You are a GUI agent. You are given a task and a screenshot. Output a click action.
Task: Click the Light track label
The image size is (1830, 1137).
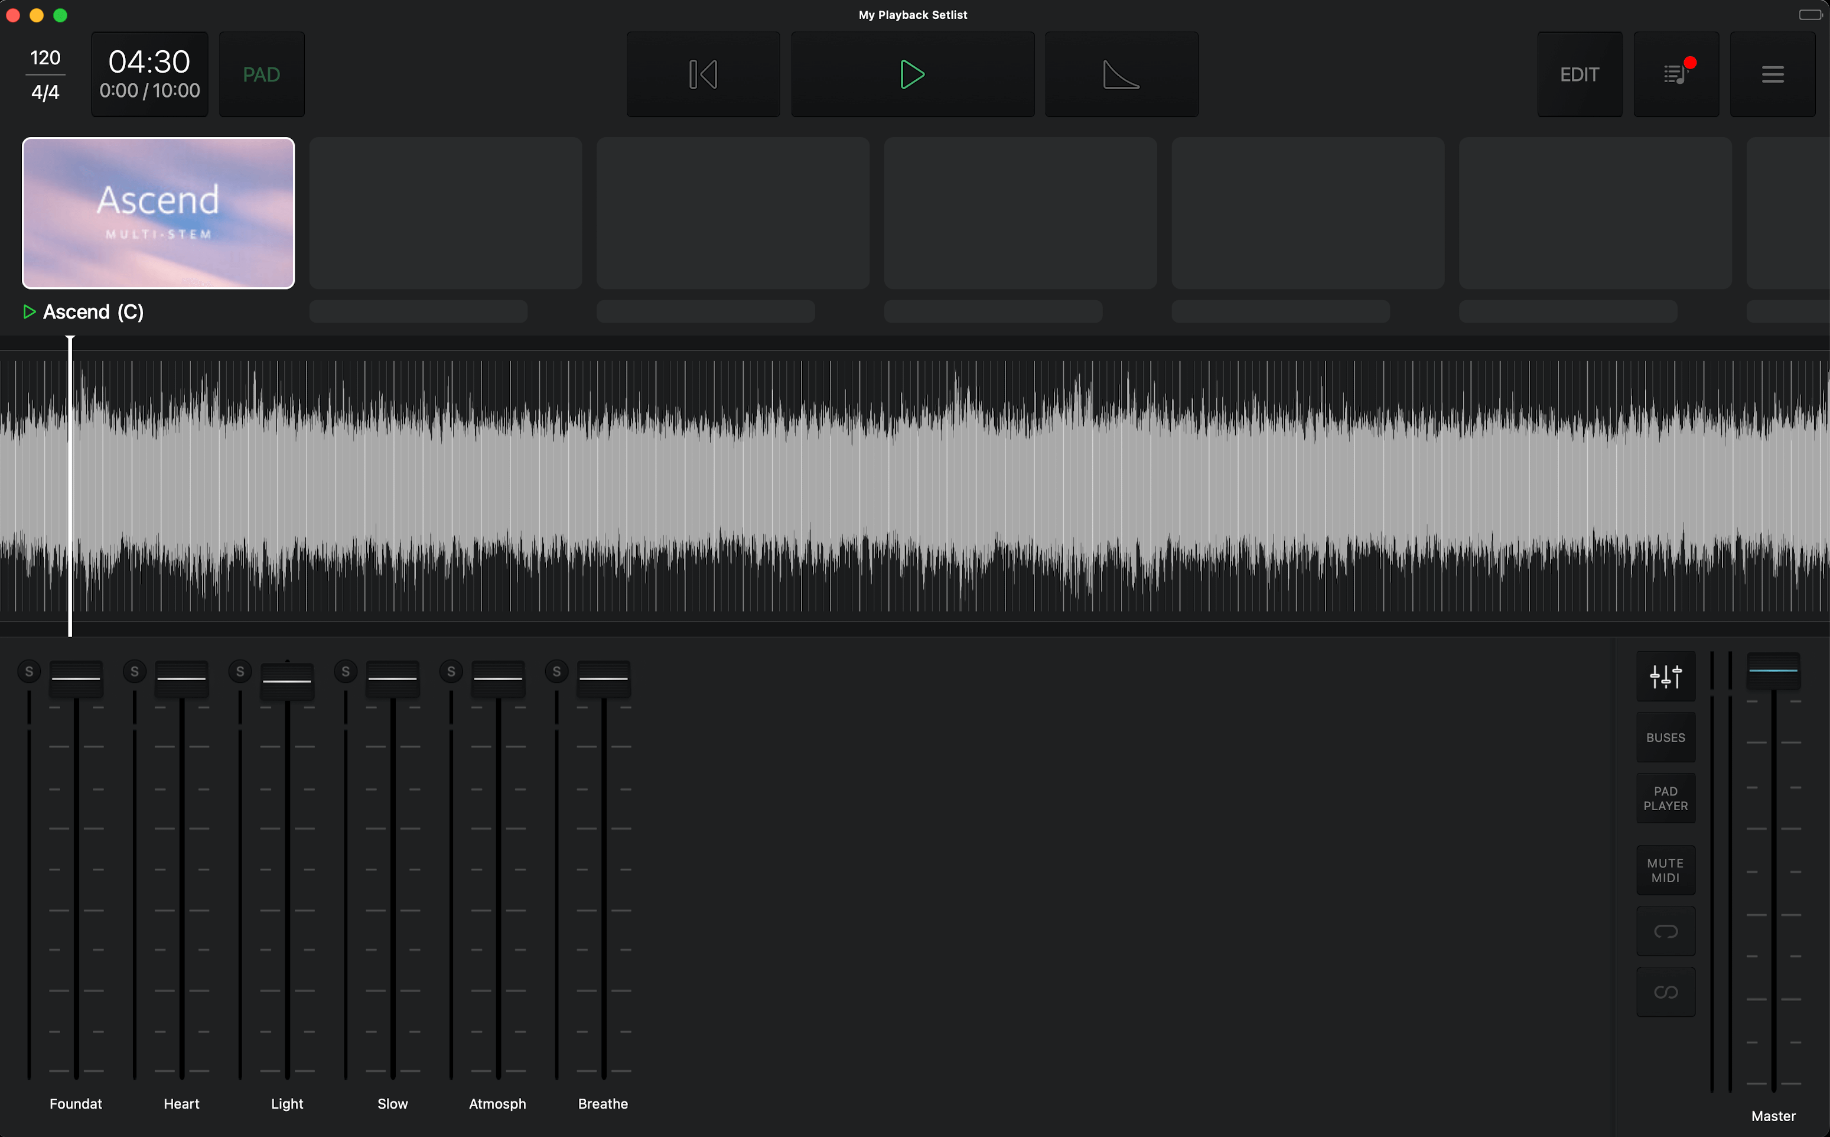click(x=287, y=1104)
